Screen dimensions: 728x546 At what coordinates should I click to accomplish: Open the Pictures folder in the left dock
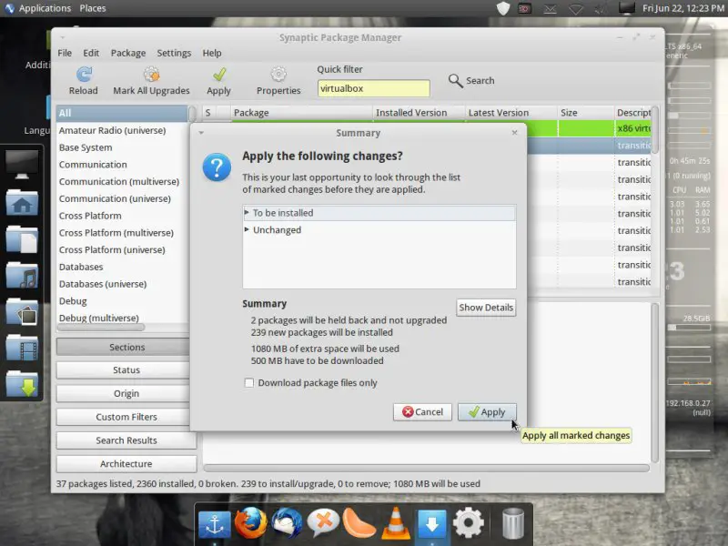22,311
